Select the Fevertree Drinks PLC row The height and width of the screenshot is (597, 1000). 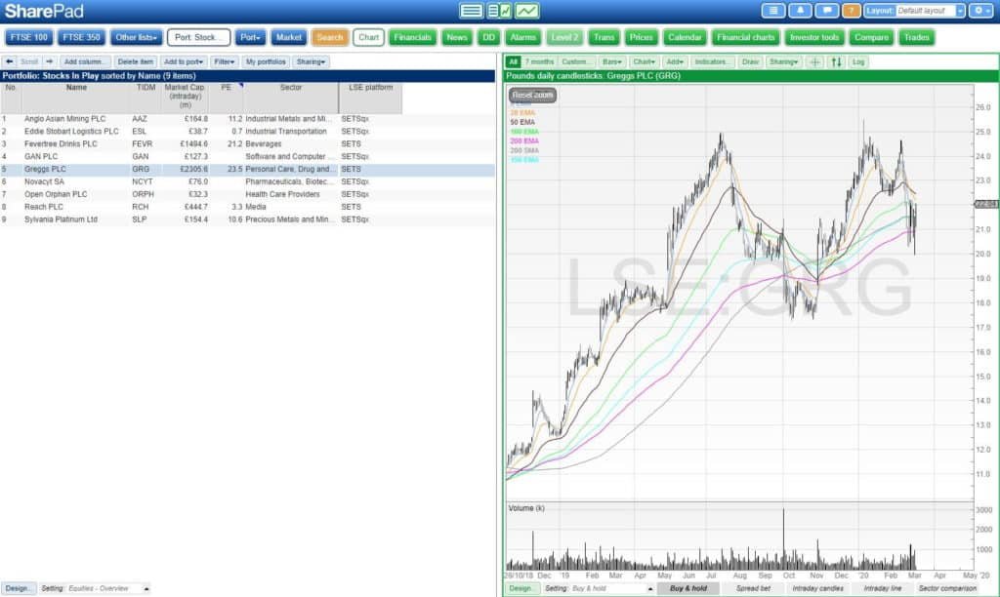pos(247,144)
